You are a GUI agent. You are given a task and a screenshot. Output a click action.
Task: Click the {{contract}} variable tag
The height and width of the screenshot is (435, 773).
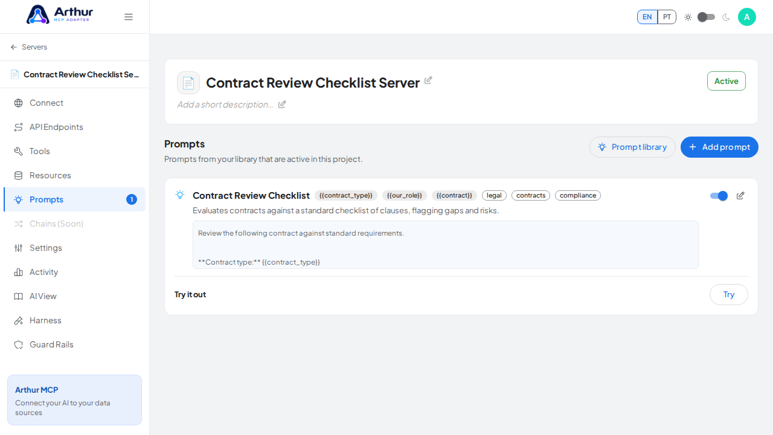454,195
